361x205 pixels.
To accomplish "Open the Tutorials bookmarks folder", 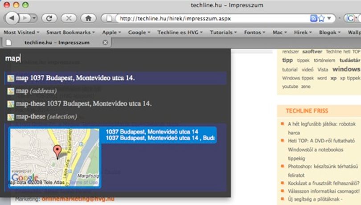I will [223, 32].
